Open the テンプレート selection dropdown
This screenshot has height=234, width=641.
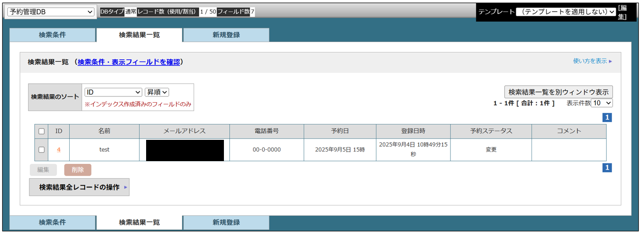point(566,12)
